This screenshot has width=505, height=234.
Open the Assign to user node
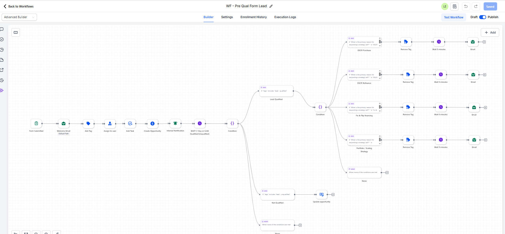click(110, 123)
